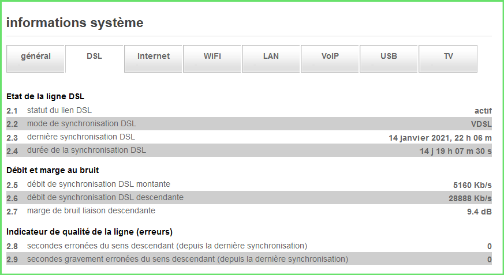
Task: Click the upstream rate value '5160 Kb/s'
Action: [472, 185]
